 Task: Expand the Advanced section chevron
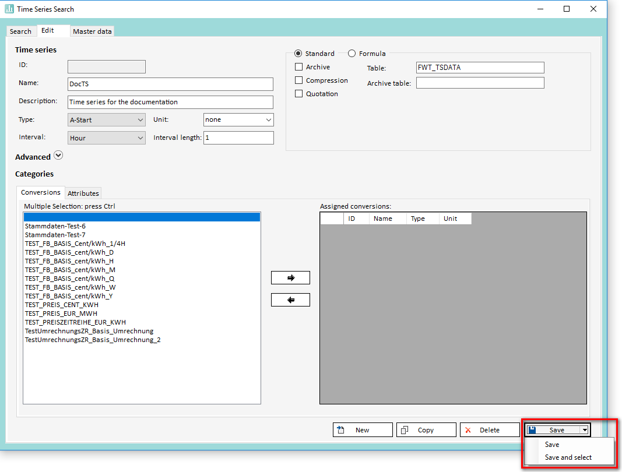click(x=58, y=156)
